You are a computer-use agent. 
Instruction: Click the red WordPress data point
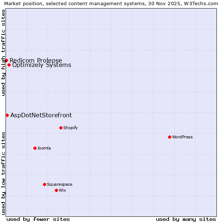click(169, 137)
